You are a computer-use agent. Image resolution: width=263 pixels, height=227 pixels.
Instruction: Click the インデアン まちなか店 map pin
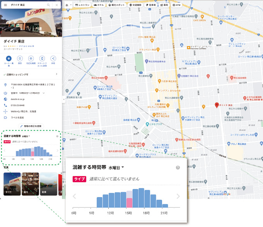point(157,90)
